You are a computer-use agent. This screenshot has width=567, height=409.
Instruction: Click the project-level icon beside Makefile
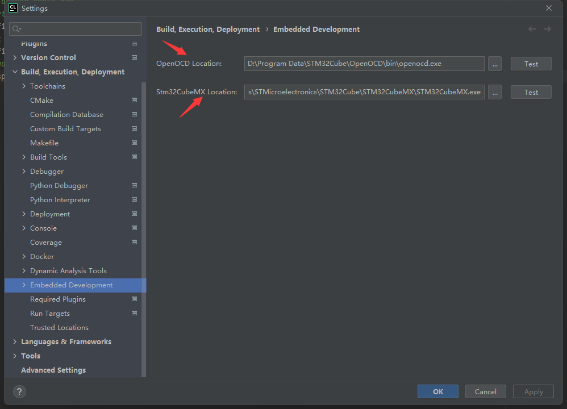[x=134, y=143]
